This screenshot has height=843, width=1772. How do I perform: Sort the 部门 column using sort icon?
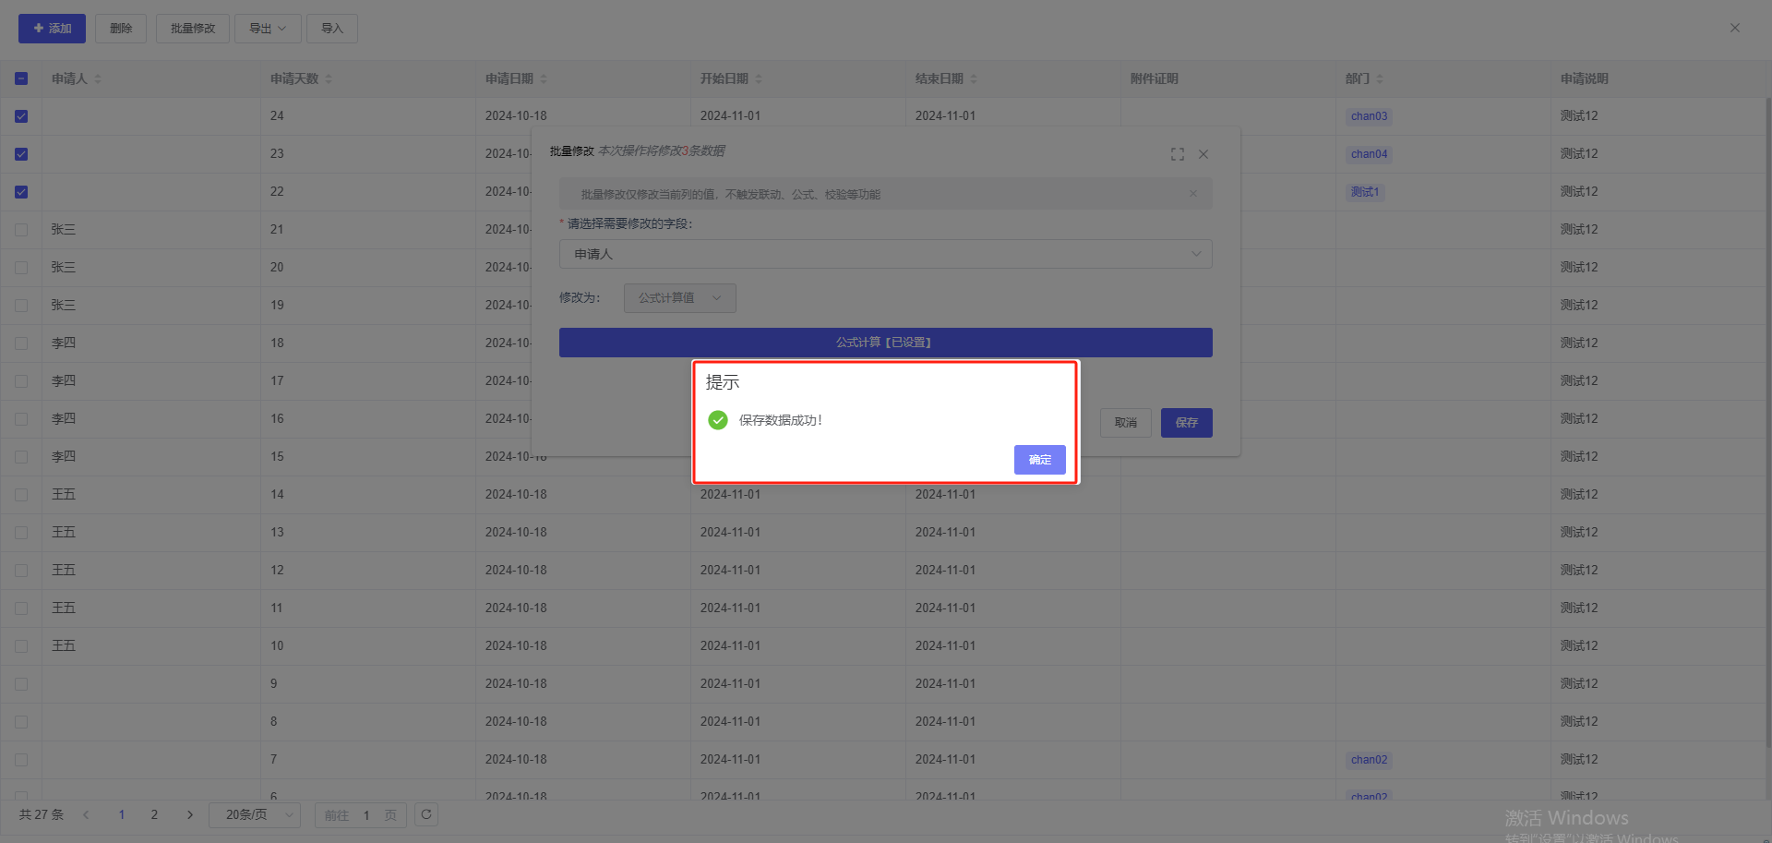tap(1380, 79)
